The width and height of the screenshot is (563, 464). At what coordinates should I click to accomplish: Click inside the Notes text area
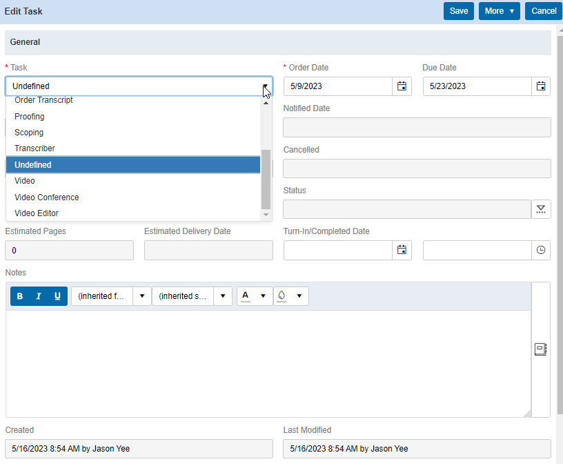[268, 362]
